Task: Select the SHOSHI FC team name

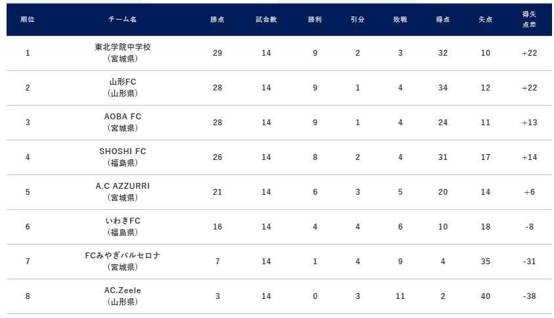Action: [x=123, y=151]
